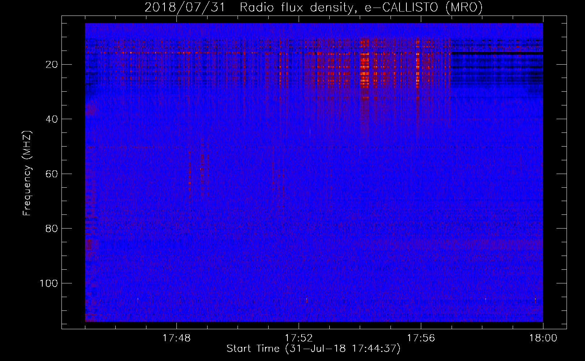Click the 40 frequency tick label
This screenshot has width=585, height=361.
52,119
